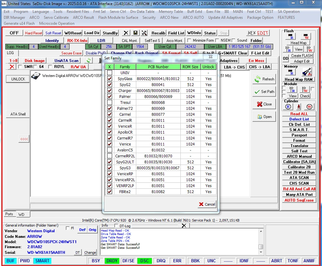Viewport: 322px width, 266px height.
Task: Click the Module ID write icon
Action: coord(304,89)
